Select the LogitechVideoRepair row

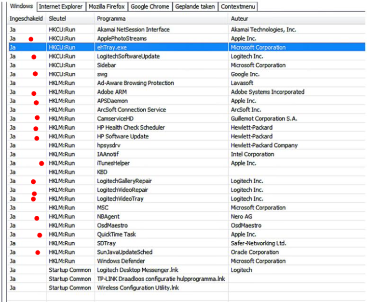[187, 190]
